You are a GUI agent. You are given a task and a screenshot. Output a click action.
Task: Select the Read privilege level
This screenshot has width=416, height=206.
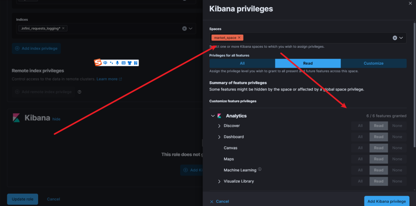click(308, 64)
